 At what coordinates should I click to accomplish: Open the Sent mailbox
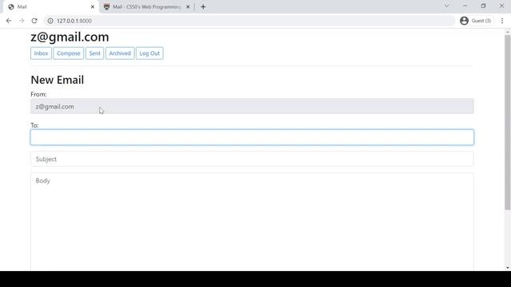pyautogui.click(x=95, y=53)
